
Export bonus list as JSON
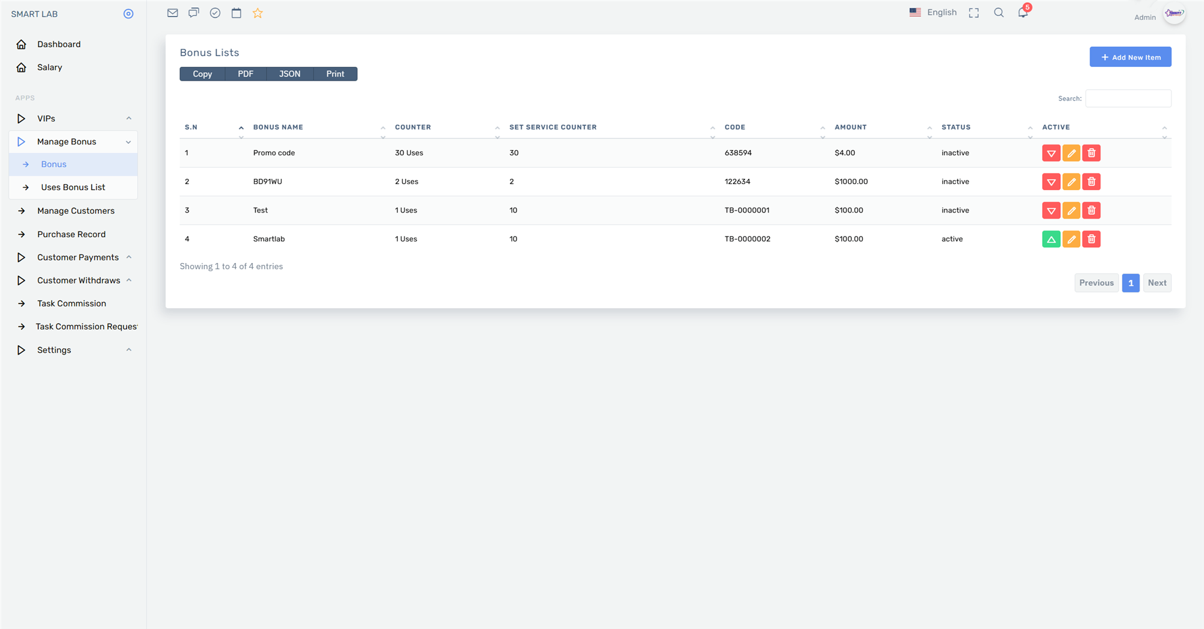tap(290, 74)
